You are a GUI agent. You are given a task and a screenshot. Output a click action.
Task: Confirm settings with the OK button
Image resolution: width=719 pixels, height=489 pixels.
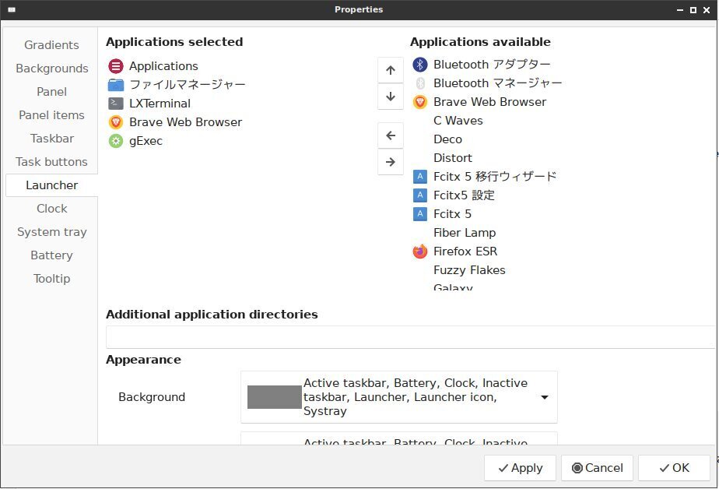click(673, 468)
